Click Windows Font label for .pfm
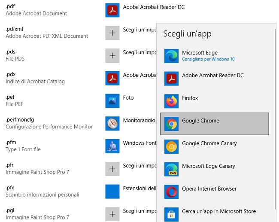The image size is (279, 222). click(139, 143)
